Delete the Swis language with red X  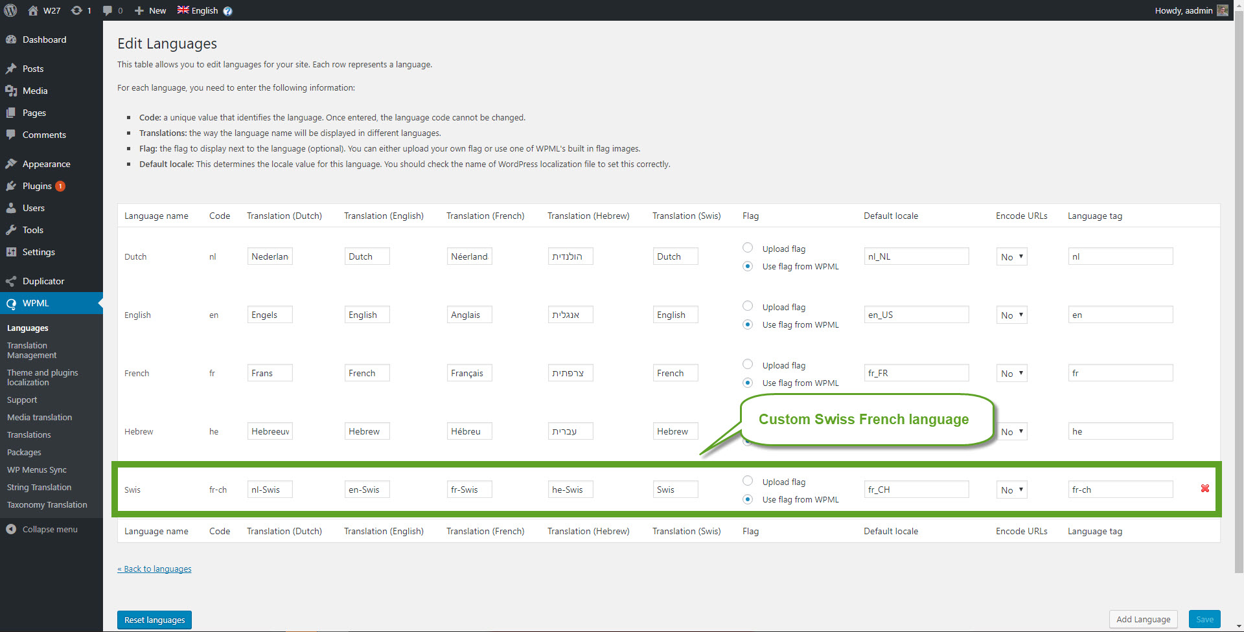pyautogui.click(x=1205, y=488)
